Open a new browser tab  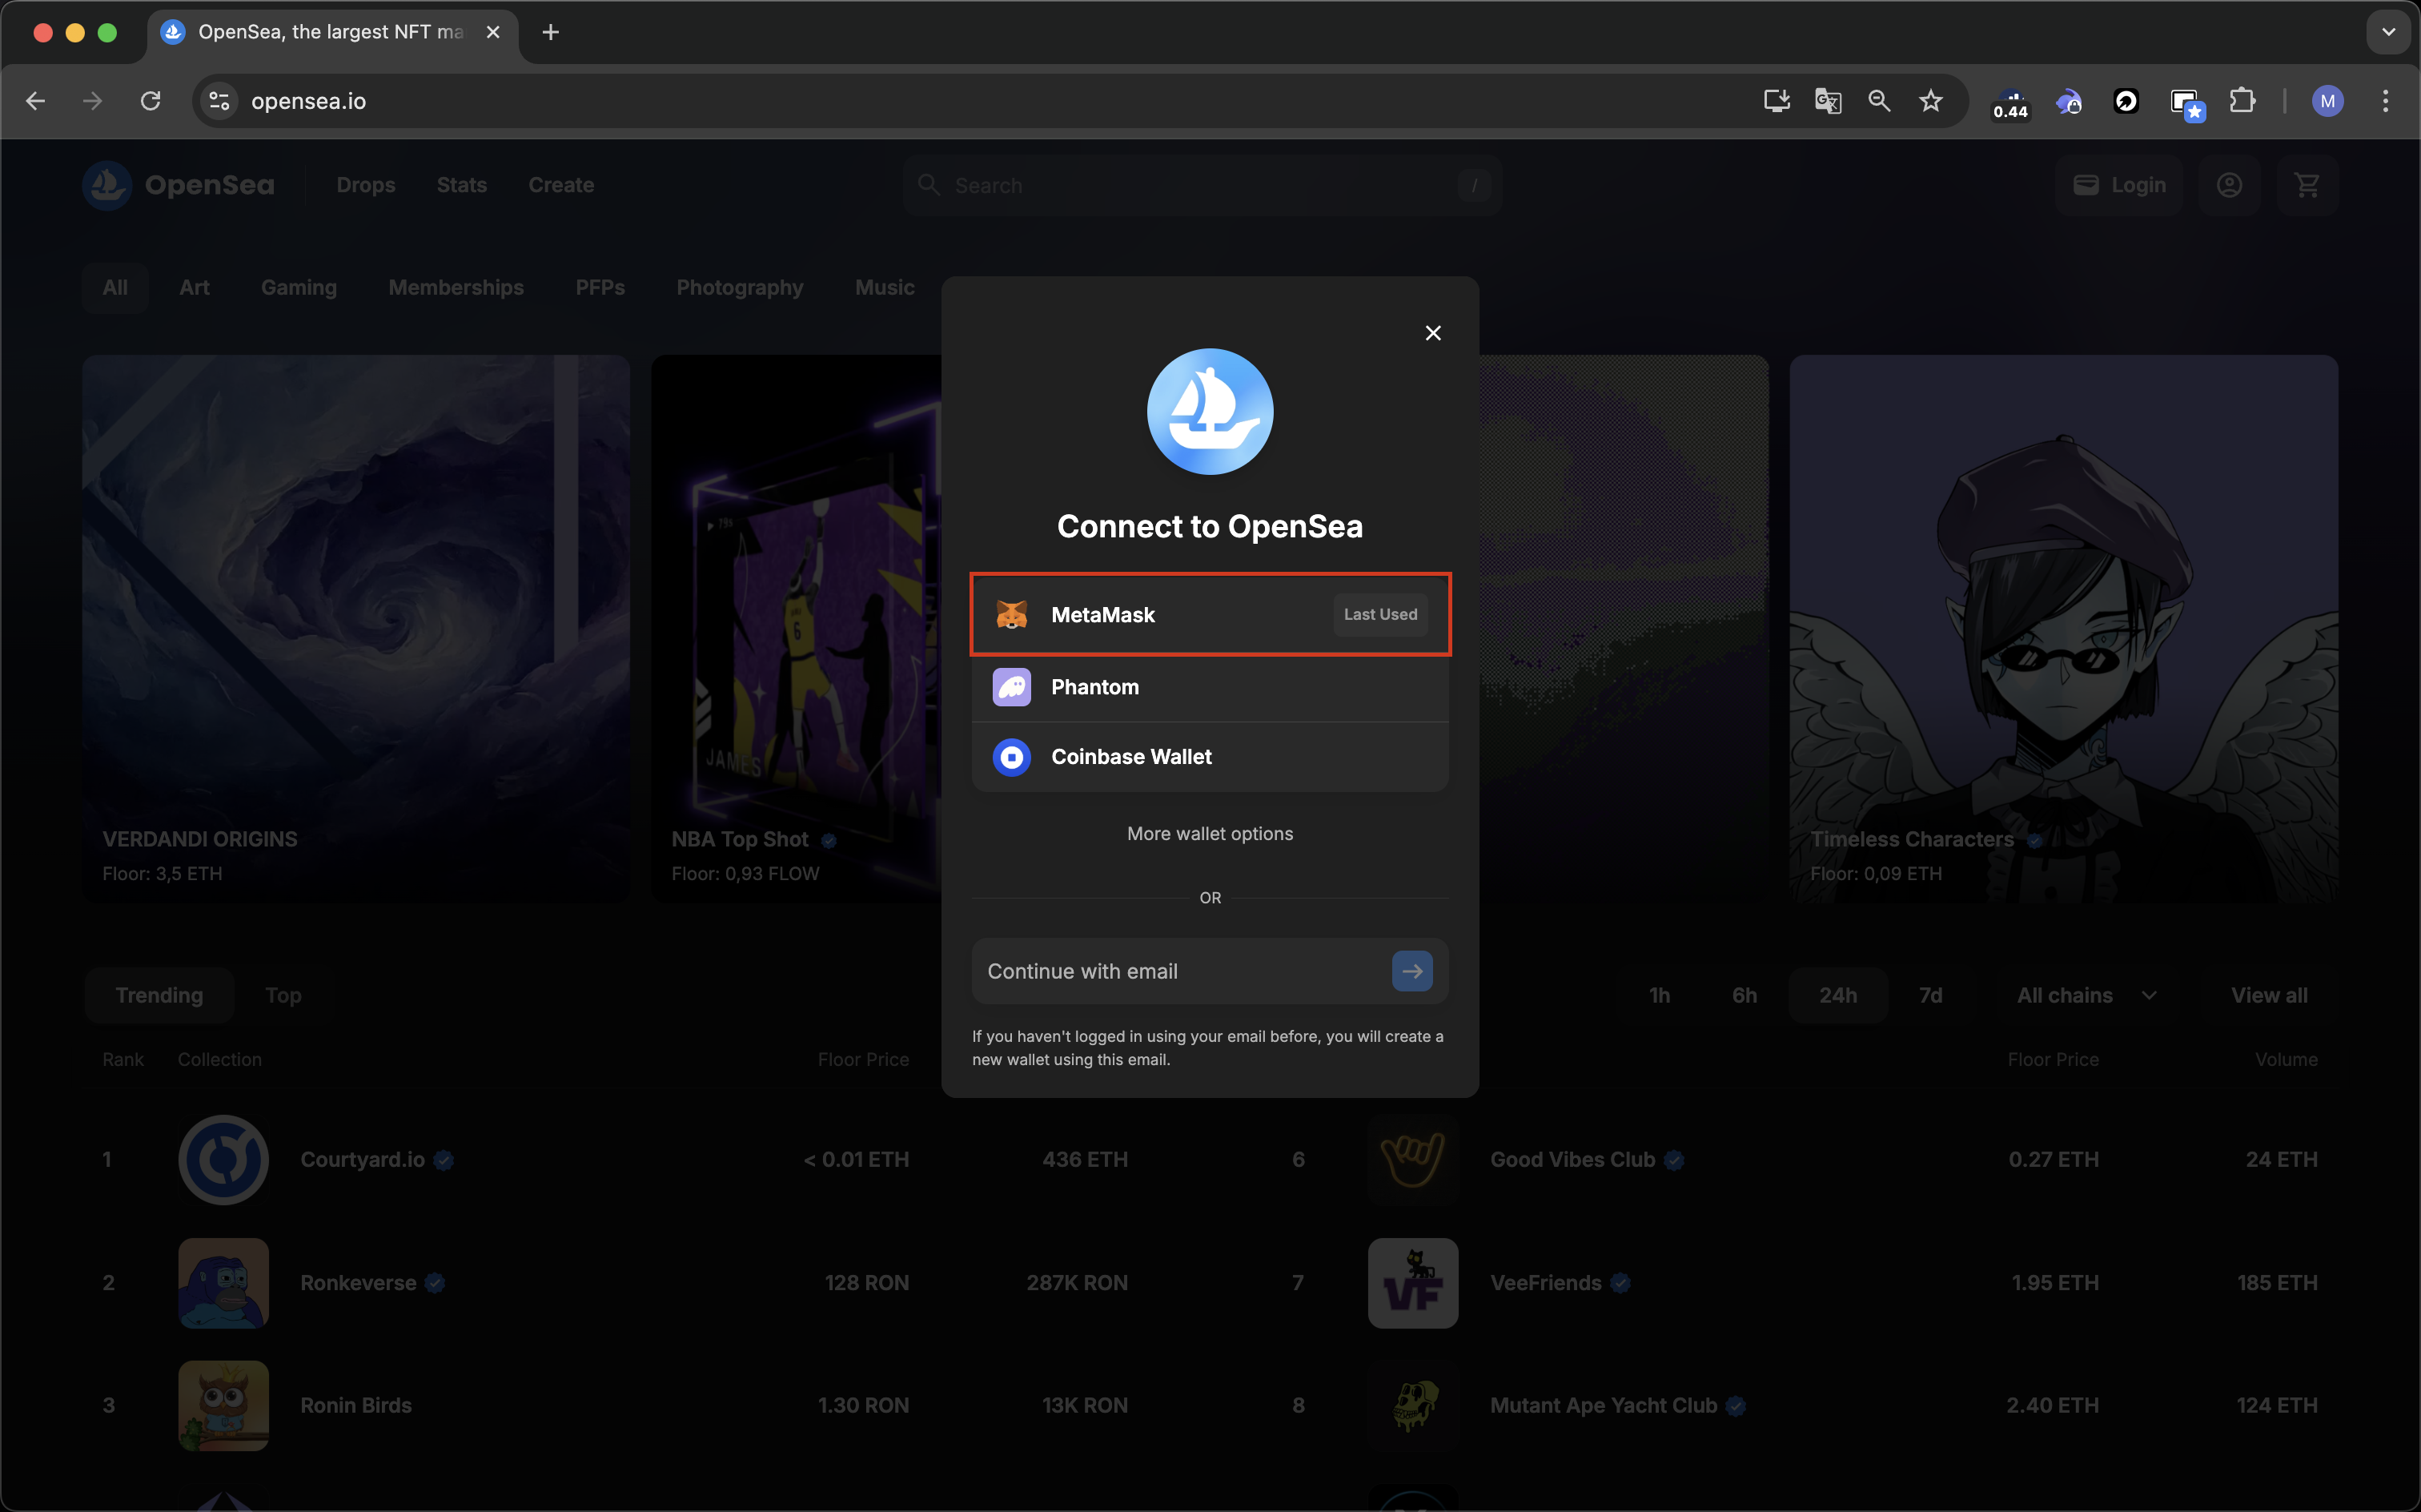[550, 32]
